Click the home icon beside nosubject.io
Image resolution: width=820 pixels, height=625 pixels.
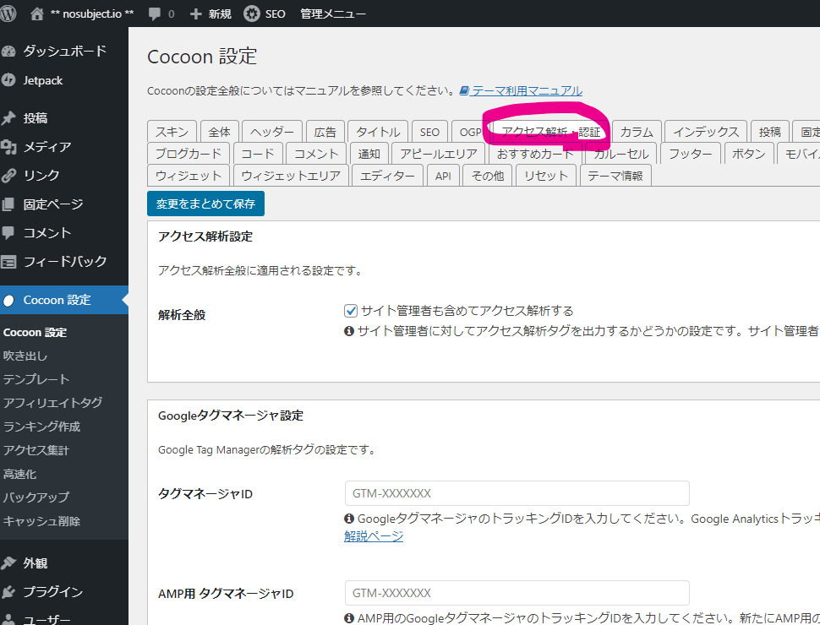point(36,14)
